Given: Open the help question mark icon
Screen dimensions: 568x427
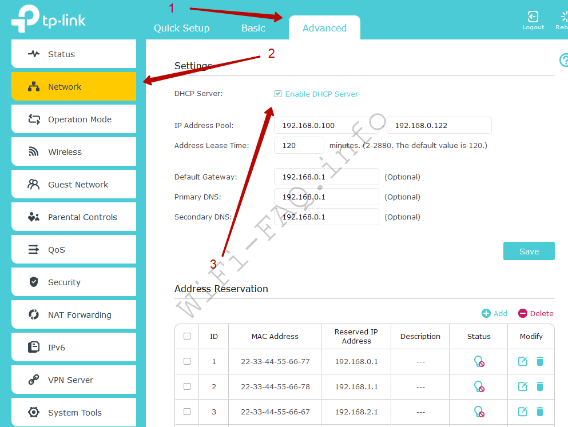Looking at the screenshot, I should click(563, 60).
